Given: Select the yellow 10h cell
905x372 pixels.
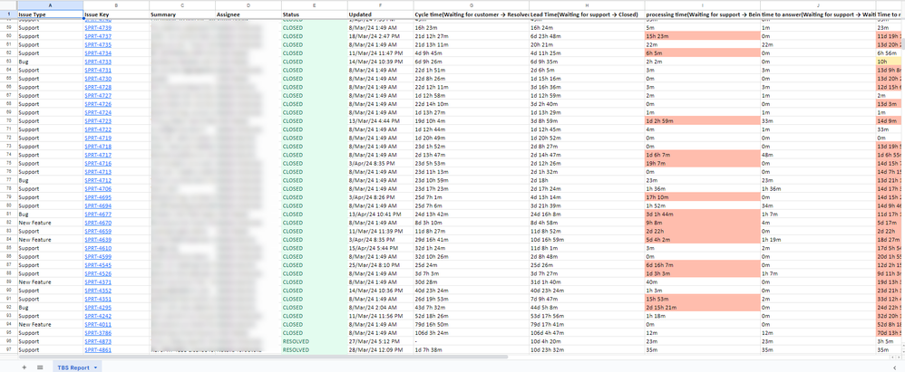Looking at the screenshot, I should (x=890, y=62).
